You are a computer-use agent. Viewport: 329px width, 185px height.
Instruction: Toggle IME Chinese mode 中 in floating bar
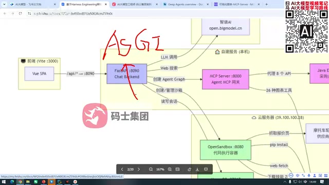[298, 175]
